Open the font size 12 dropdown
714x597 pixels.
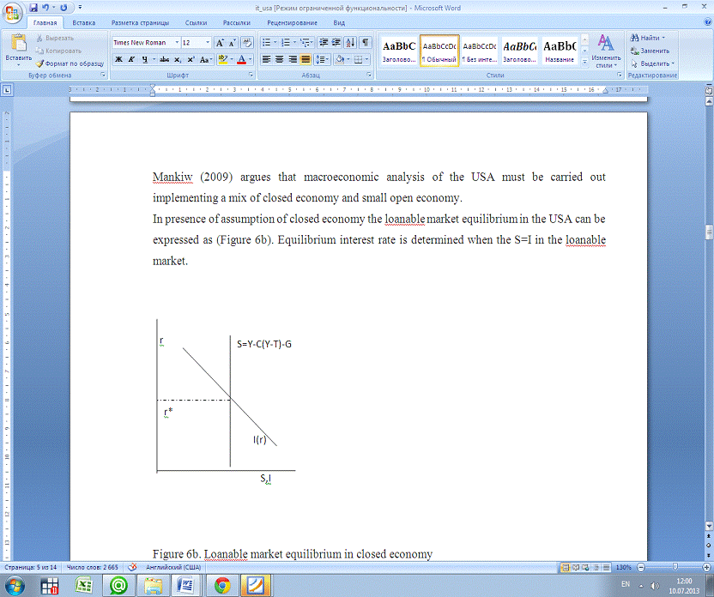pos(207,42)
